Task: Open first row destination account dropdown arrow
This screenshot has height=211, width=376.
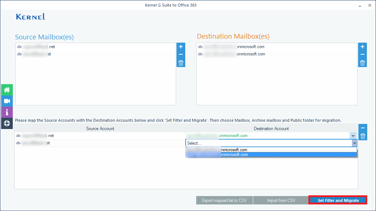Action: point(353,136)
